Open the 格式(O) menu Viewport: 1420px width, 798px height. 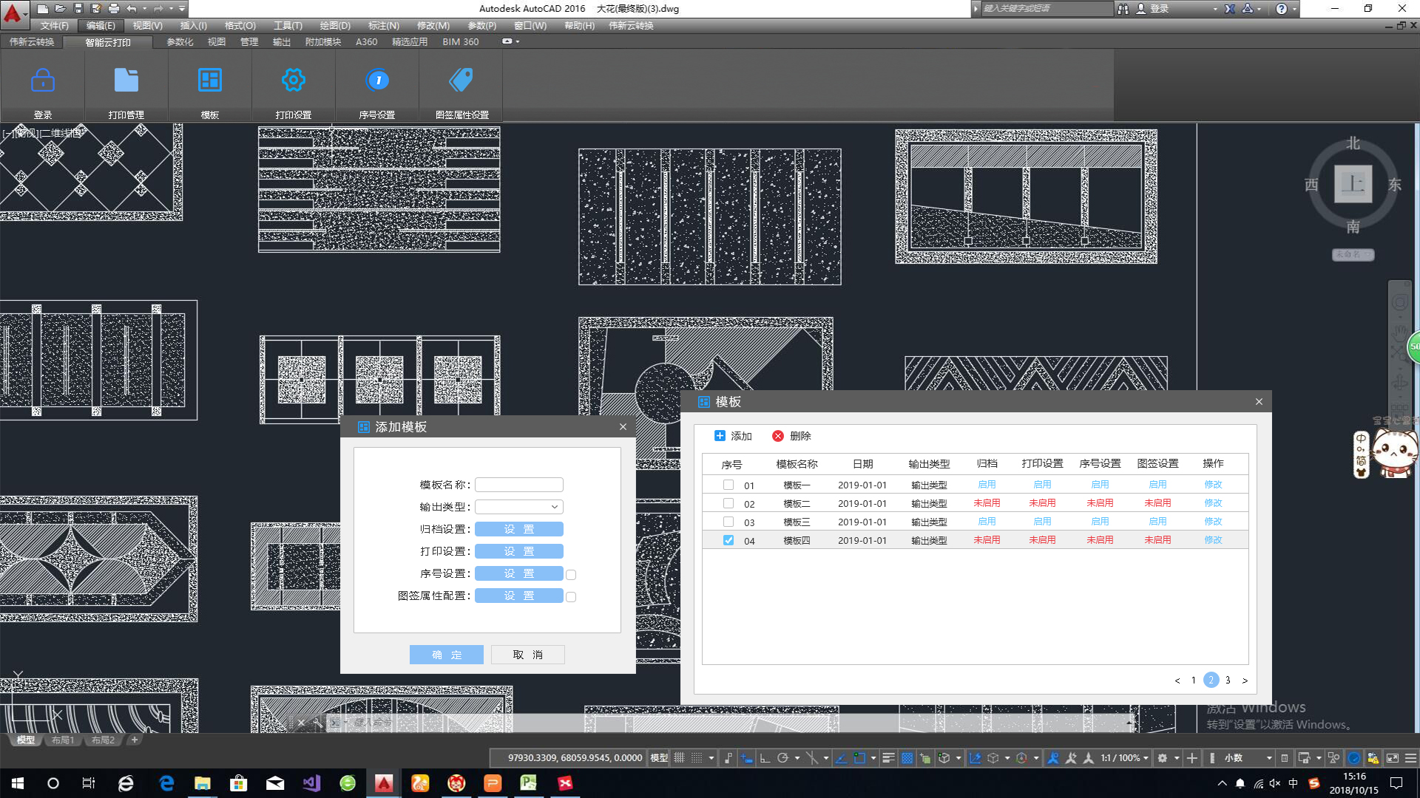(x=240, y=26)
